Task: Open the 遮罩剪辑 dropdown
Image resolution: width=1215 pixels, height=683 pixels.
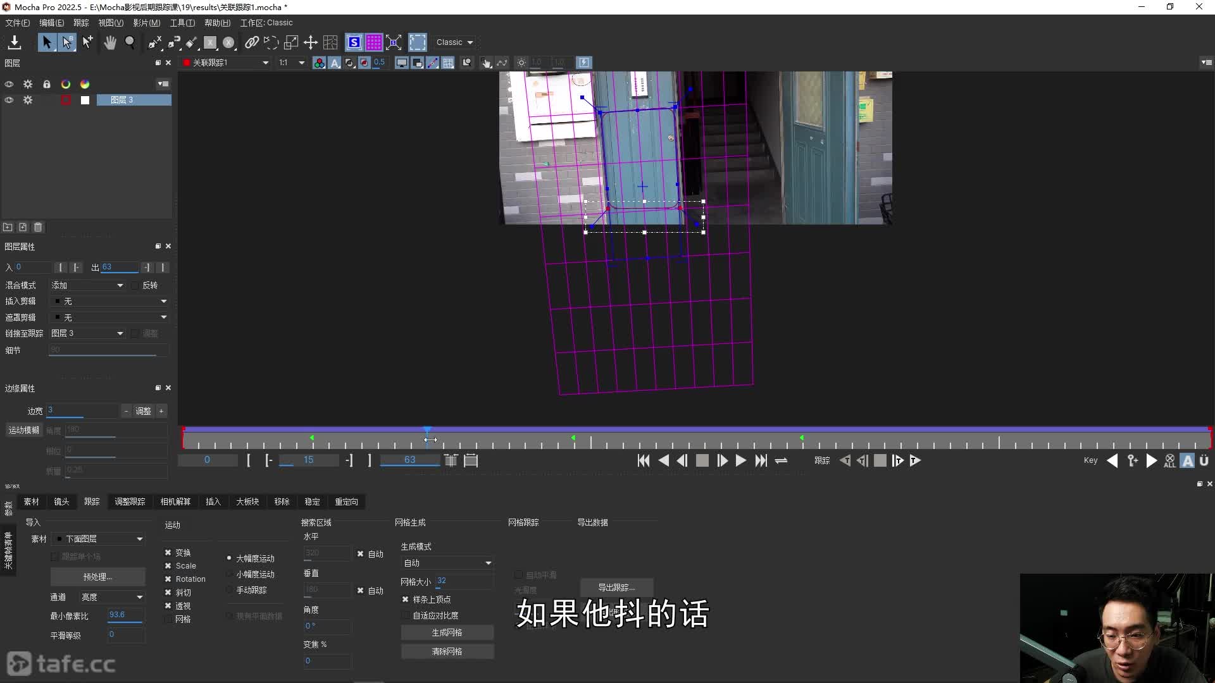Action: [109, 317]
